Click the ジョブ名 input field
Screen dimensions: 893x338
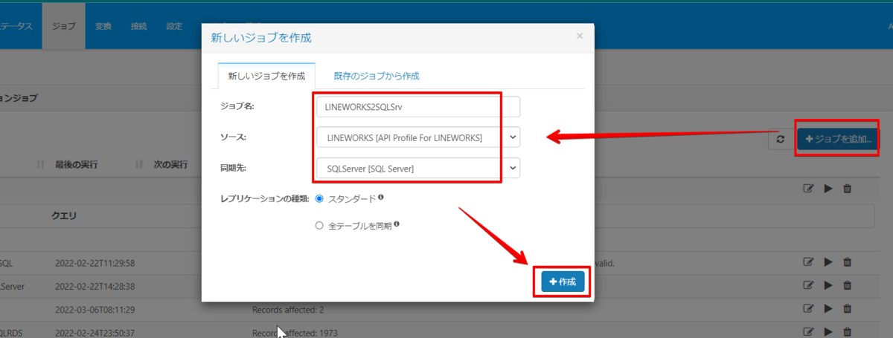[418, 106]
